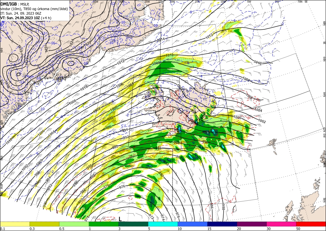Click the 1026 isobar label
Viewport: 326px width, 231px height.
coord(46,48)
